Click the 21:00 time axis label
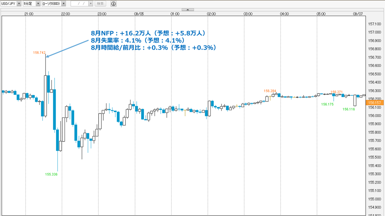Image resolution: width=385 pixels, height=216 pixels. tap(29, 14)
